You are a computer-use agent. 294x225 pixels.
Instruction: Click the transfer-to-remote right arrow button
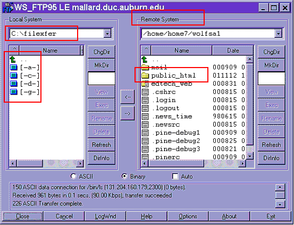pos(128,113)
